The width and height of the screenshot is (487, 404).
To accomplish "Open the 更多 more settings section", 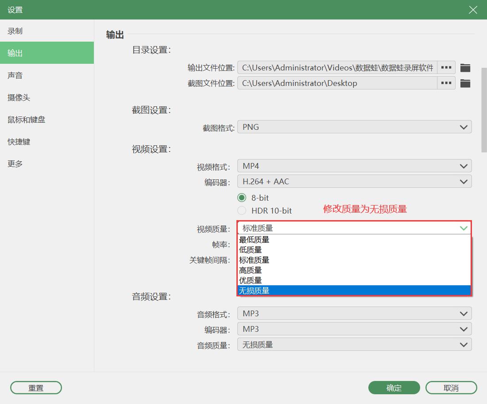I will pos(15,163).
